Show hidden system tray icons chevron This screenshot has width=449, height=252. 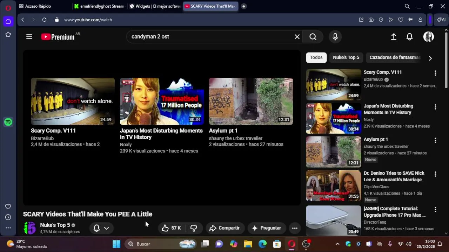click(337, 244)
